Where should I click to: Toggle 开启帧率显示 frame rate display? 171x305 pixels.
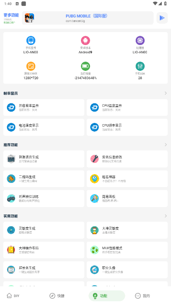tap(44, 107)
